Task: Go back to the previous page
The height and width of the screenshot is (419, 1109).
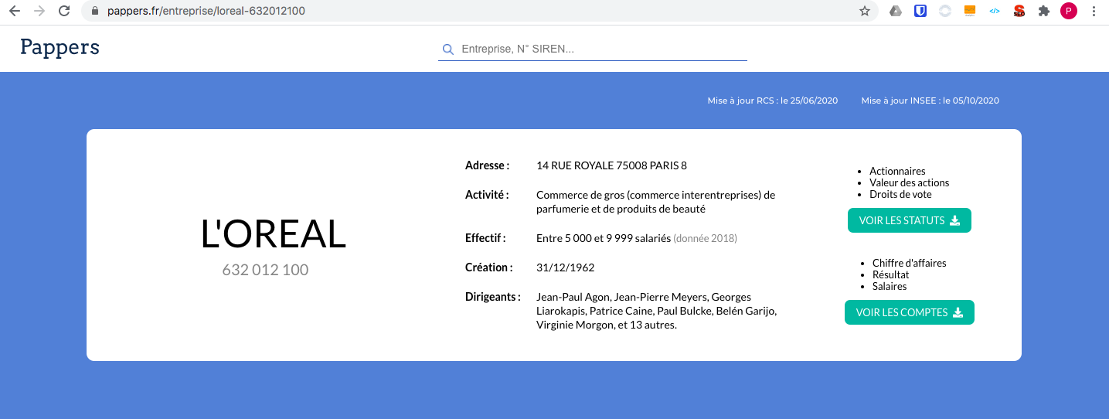Action: pos(14,11)
